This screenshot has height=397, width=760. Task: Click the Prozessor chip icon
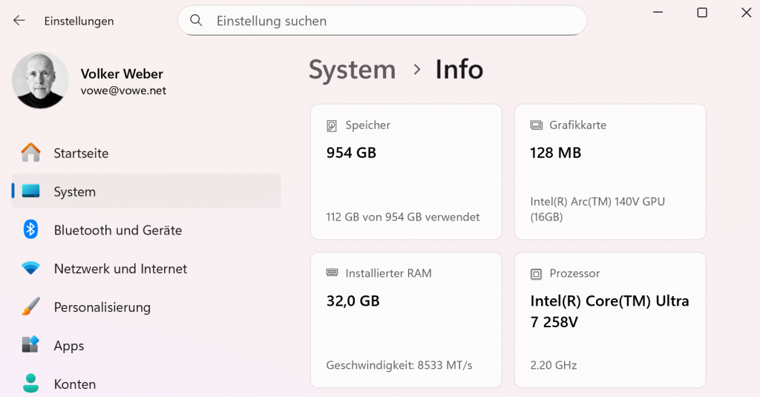coord(536,274)
